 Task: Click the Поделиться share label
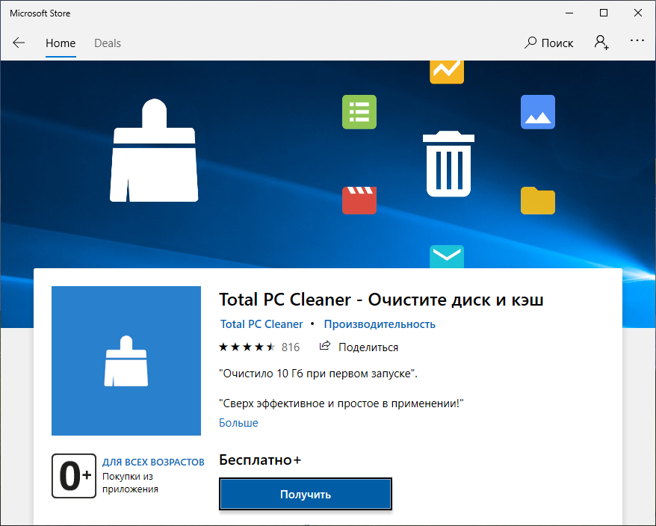tap(368, 347)
